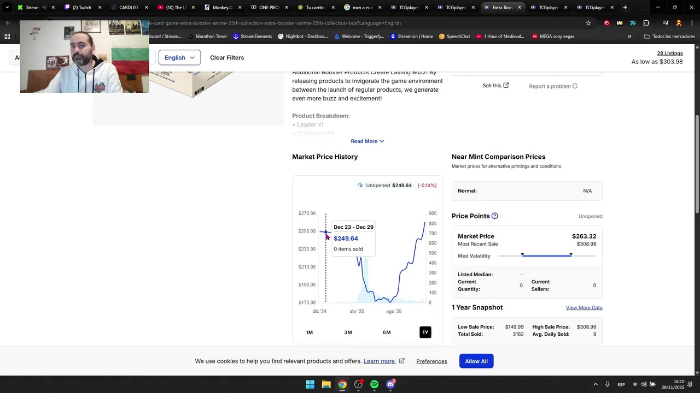Select the 1Y chart range
The image size is (700, 393).
(x=425, y=332)
